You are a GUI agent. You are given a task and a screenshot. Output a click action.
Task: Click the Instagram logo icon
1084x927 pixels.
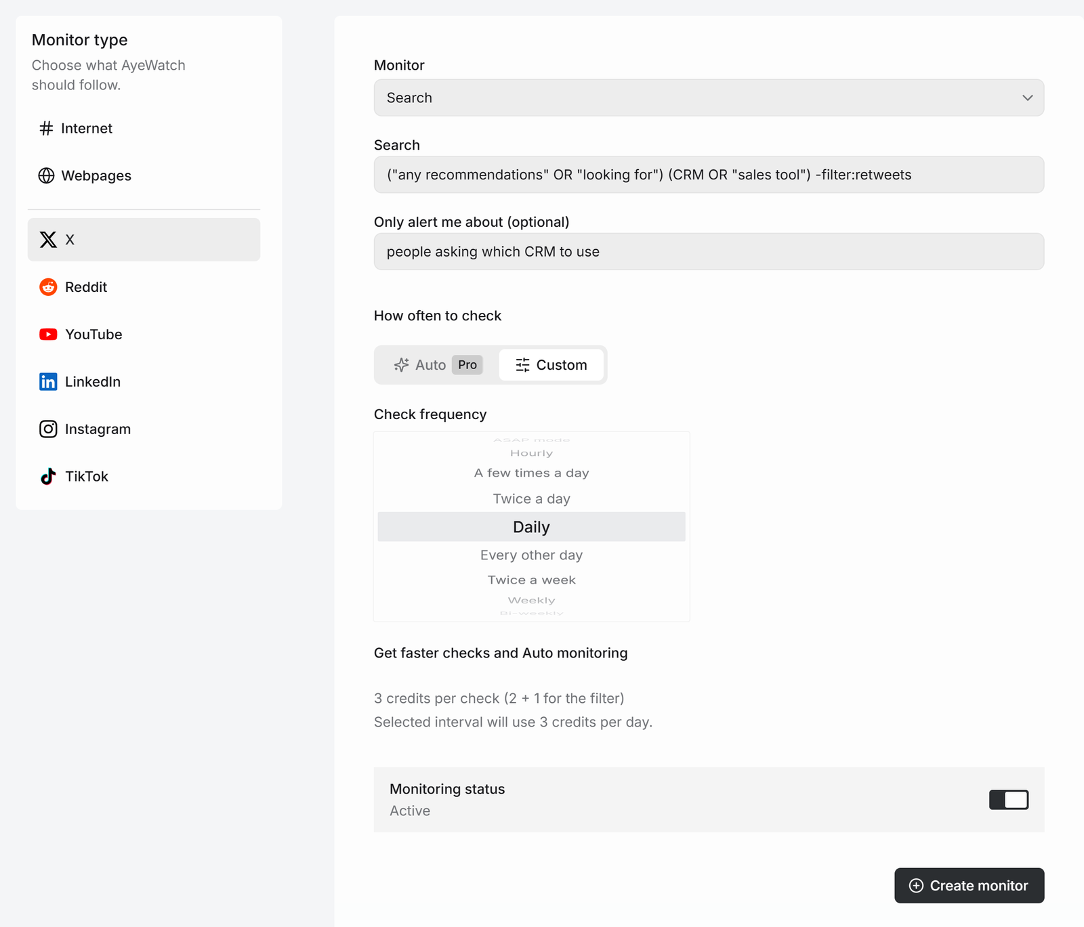coord(48,429)
